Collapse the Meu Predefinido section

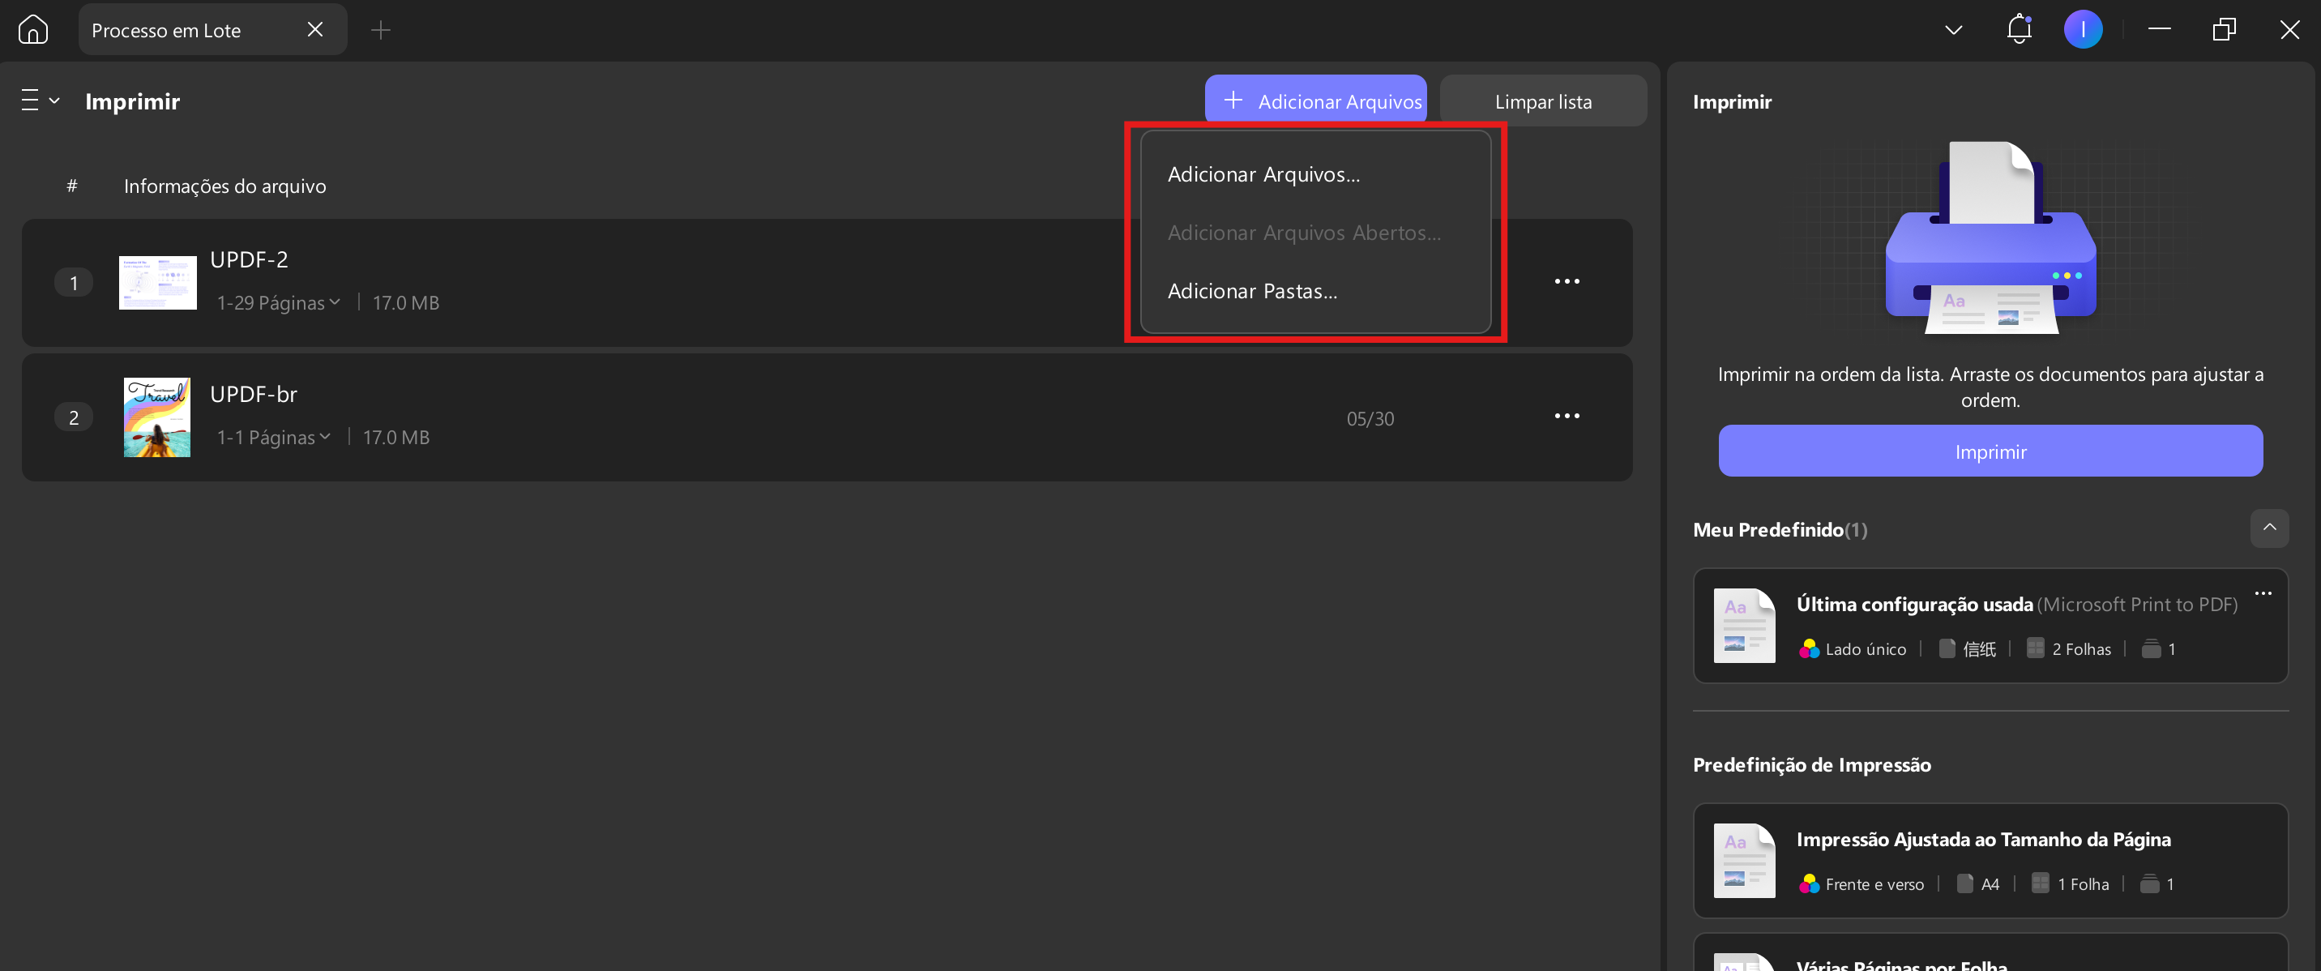2269,528
